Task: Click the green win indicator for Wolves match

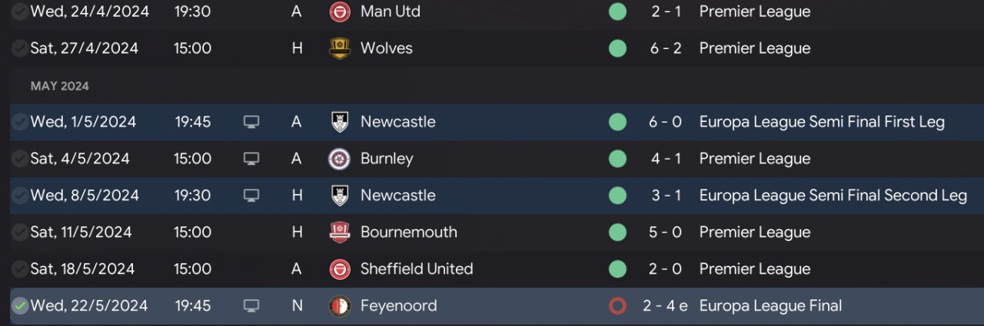Action: pyautogui.click(x=617, y=48)
